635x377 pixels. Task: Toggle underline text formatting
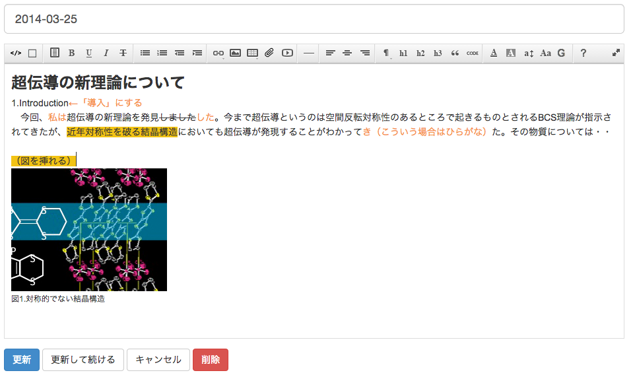click(x=89, y=53)
